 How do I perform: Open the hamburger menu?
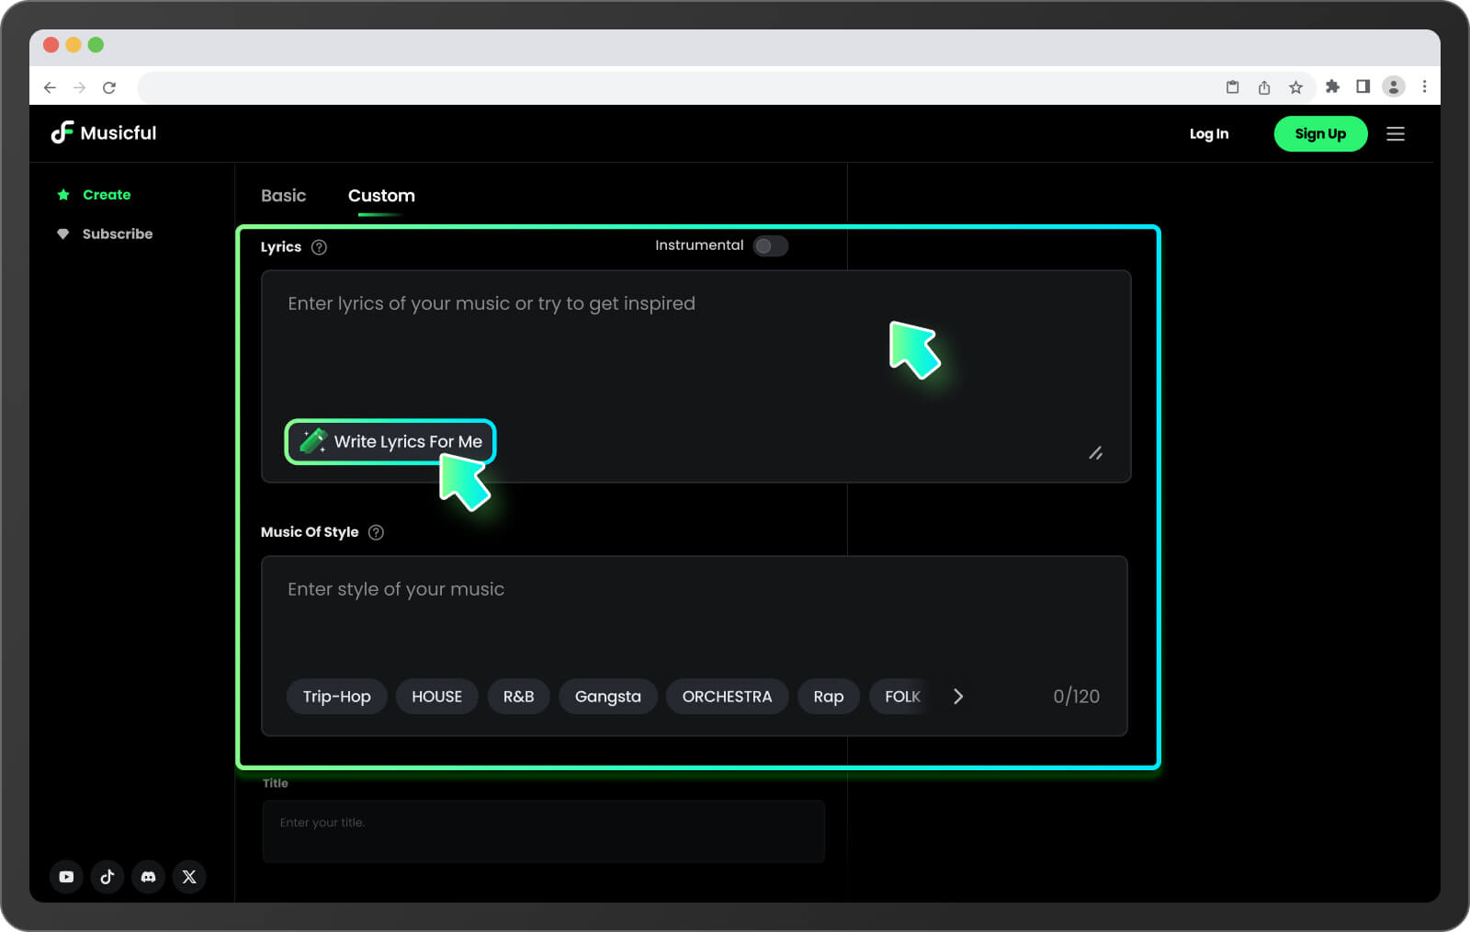pyautogui.click(x=1395, y=134)
